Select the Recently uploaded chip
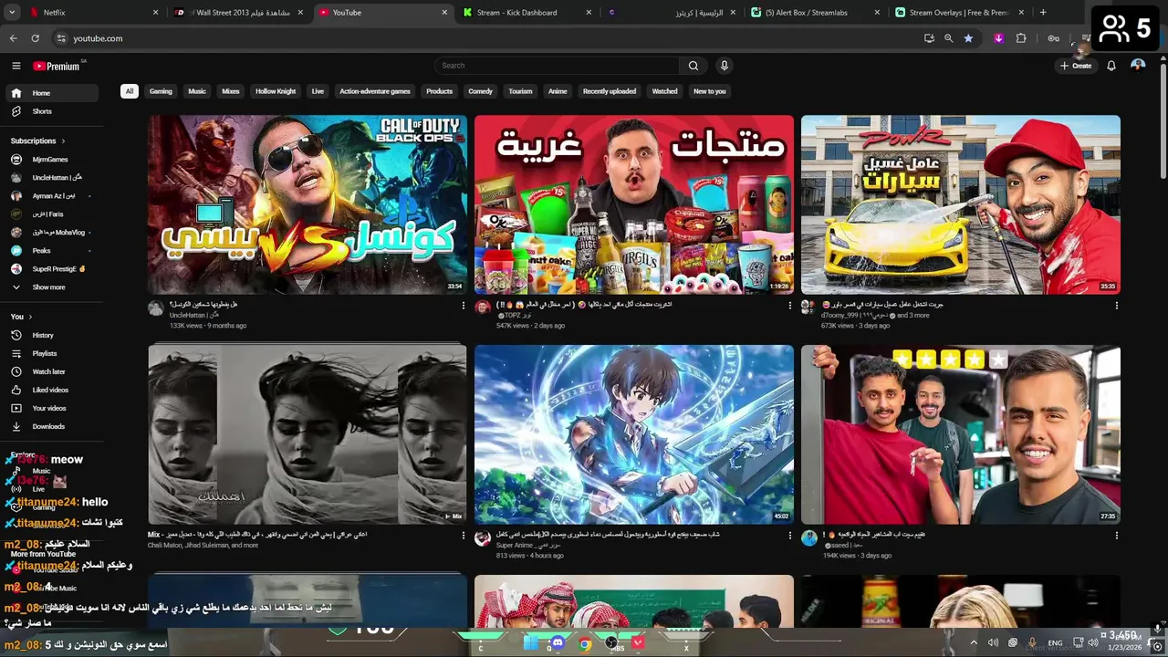Screen dimensions: 1168x657 click(x=610, y=91)
